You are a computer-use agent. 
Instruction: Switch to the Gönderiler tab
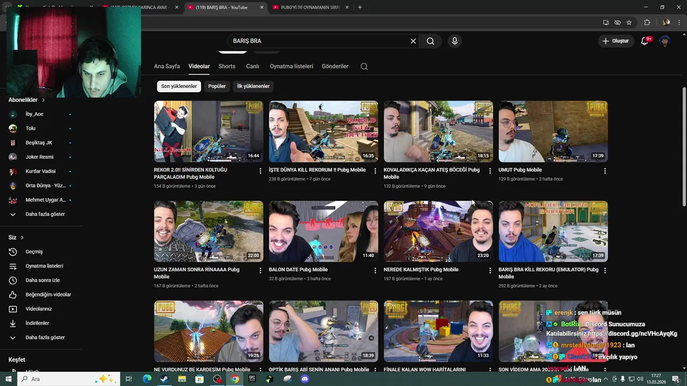[335, 66]
